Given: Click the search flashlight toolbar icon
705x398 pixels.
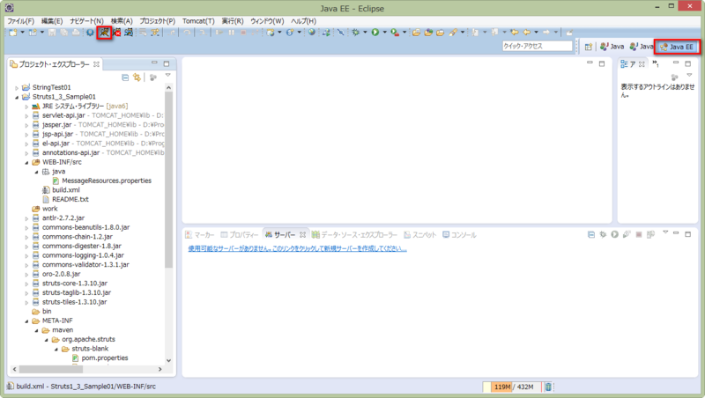Looking at the screenshot, I should [x=453, y=33].
